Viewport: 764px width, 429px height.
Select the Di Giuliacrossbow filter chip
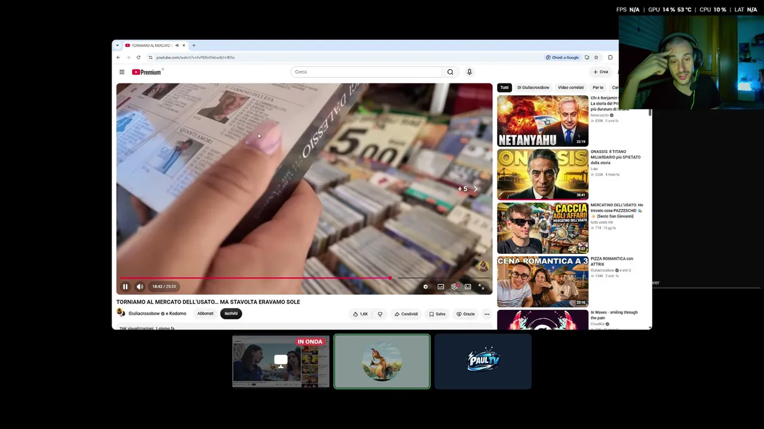point(533,88)
